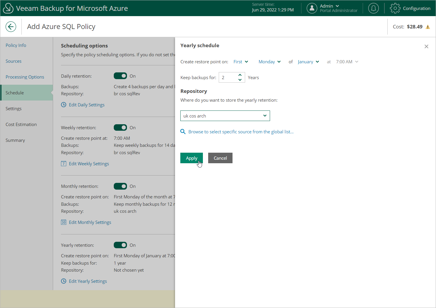Viewport: 436px width, 308px height.
Task: Click the server time Jun 29, 2022 1:29 PM
Action: tap(273, 10)
